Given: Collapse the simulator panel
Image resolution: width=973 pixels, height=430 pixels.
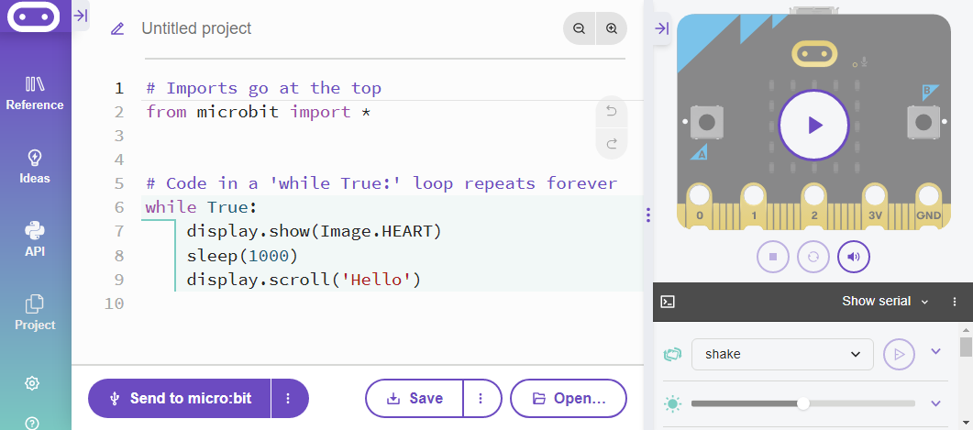Looking at the screenshot, I should point(662,28).
